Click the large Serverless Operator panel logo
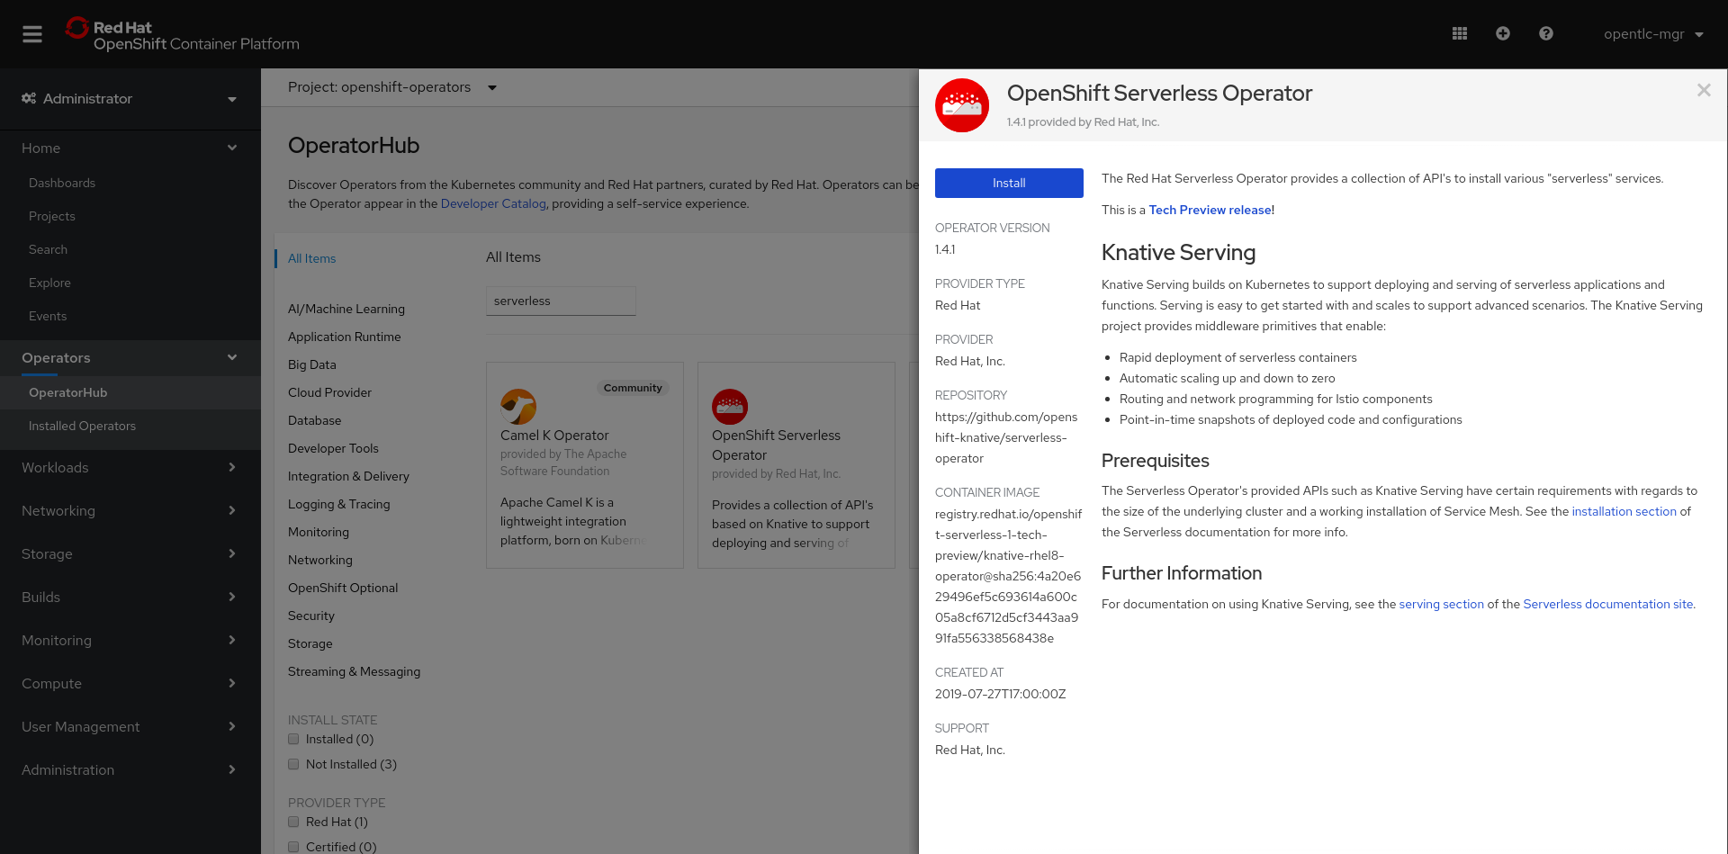The height and width of the screenshot is (854, 1728). (962, 105)
